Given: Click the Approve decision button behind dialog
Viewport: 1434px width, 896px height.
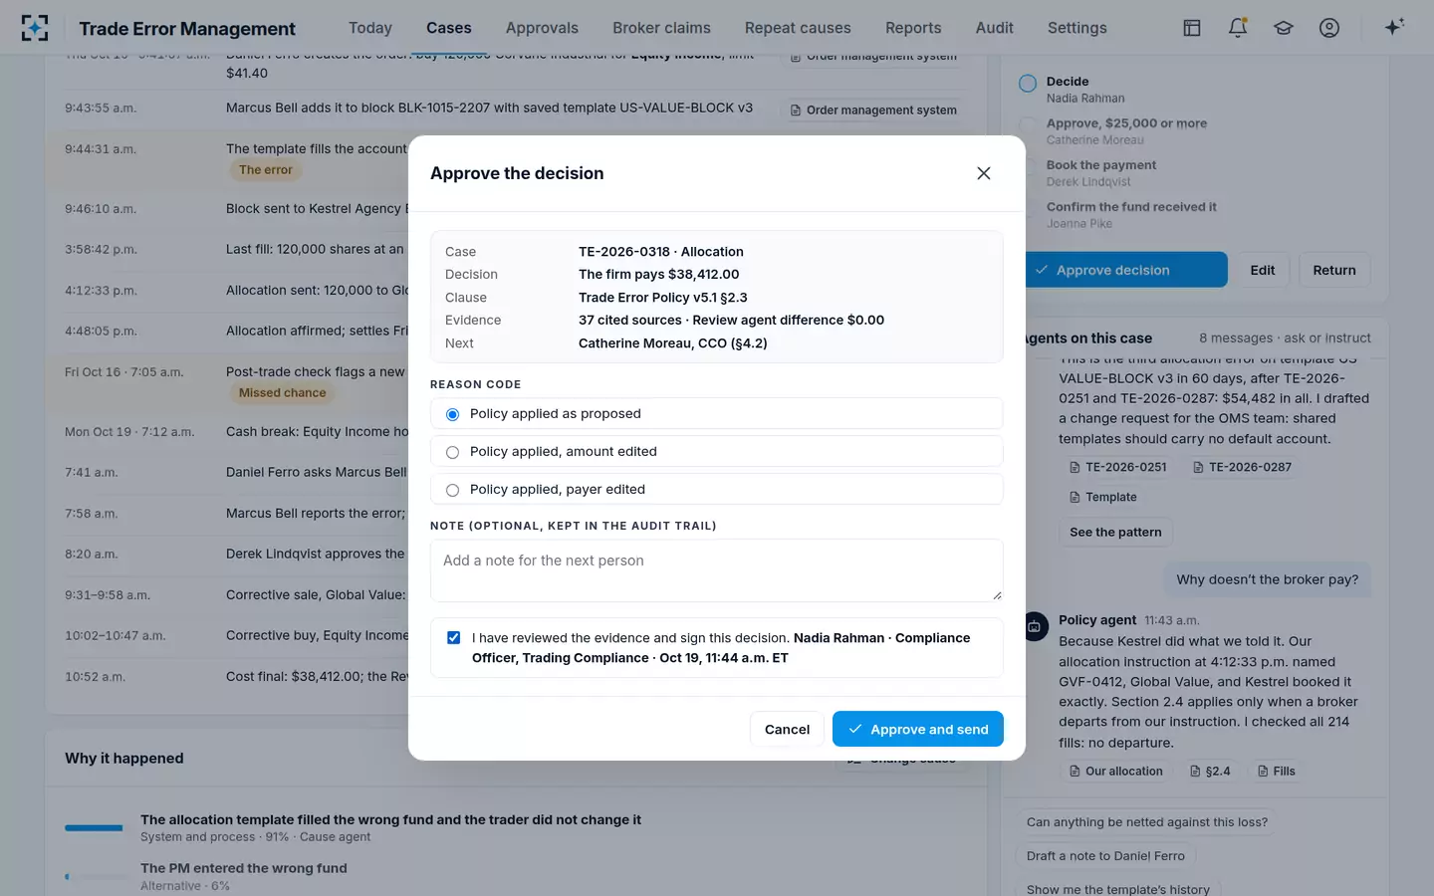Looking at the screenshot, I should pyautogui.click(x=1126, y=270).
